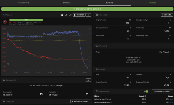Click Endre status til gjæring banner
Screen dimensions: 174x105
(87, 9)
